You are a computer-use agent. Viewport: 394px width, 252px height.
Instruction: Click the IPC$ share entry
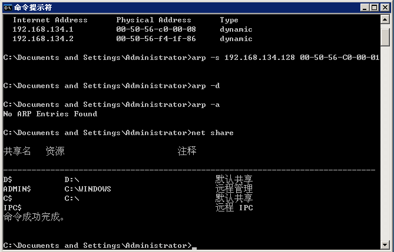point(12,208)
